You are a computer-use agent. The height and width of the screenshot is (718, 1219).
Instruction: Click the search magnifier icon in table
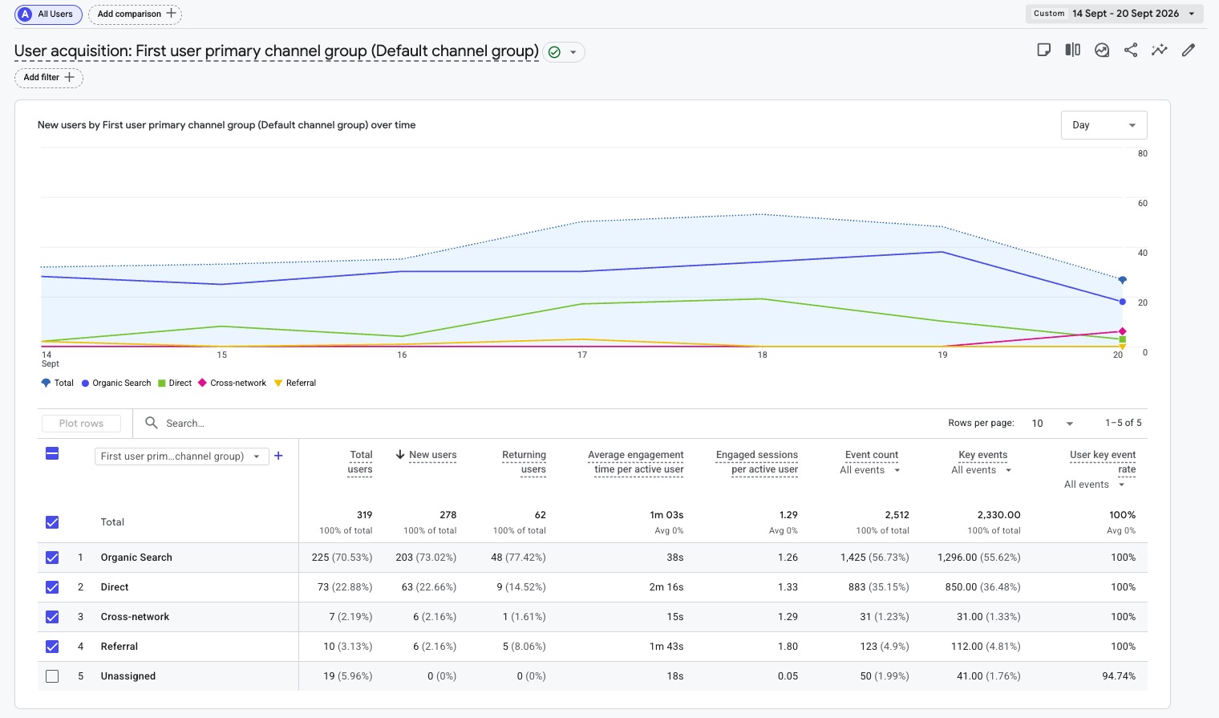tap(152, 423)
